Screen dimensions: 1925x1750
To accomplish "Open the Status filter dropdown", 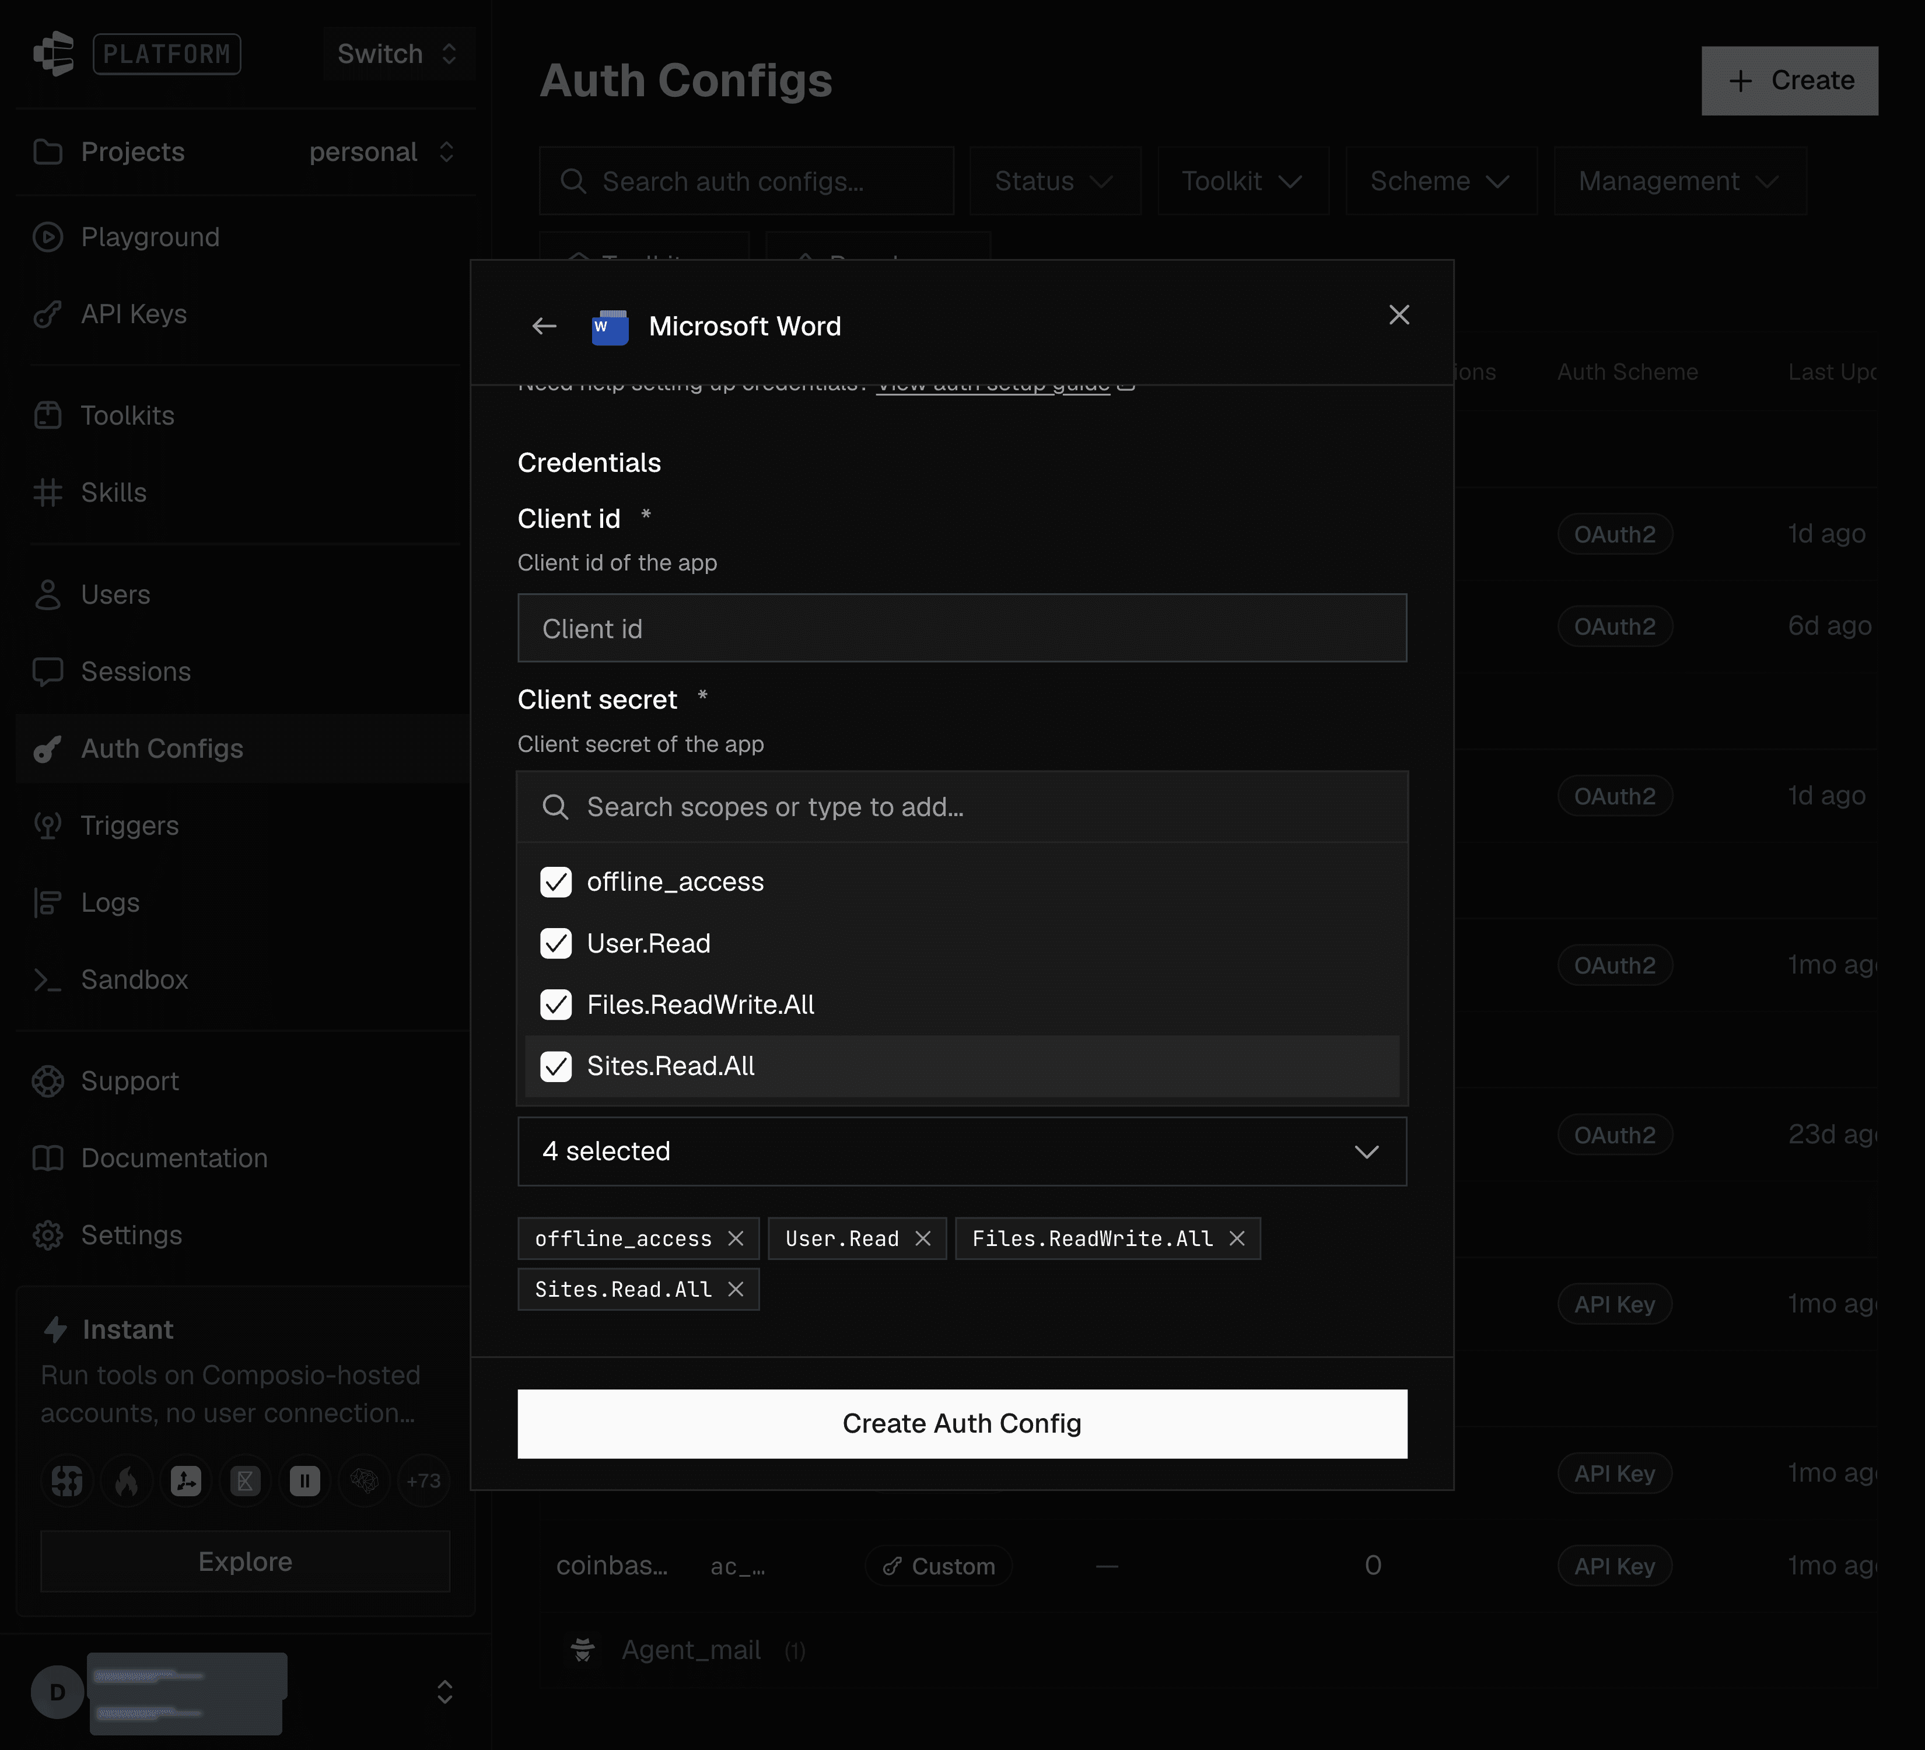I will coord(1055,181).
